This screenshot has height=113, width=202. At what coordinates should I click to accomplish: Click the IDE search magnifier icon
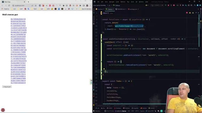pyautogui.click(x=195, y=5)
